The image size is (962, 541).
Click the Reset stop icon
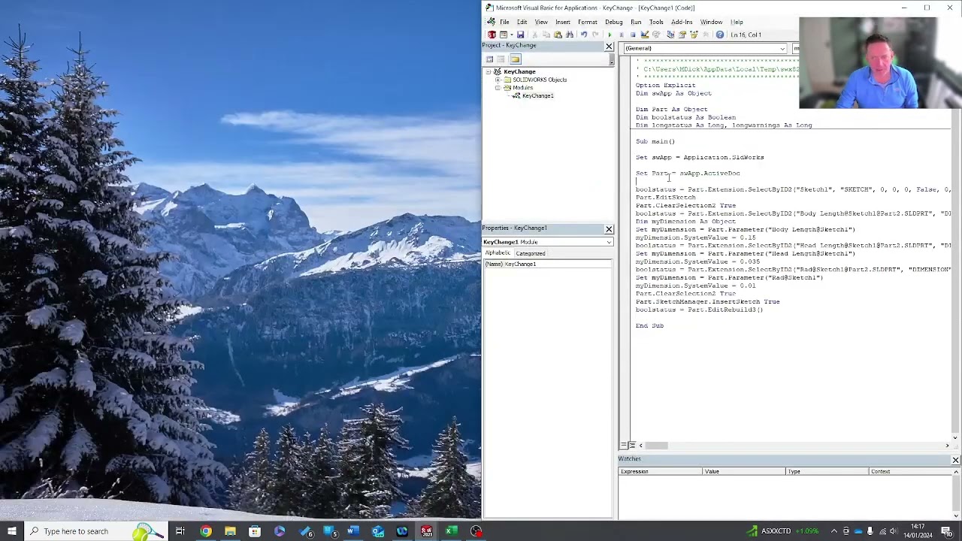pos(633,35)
